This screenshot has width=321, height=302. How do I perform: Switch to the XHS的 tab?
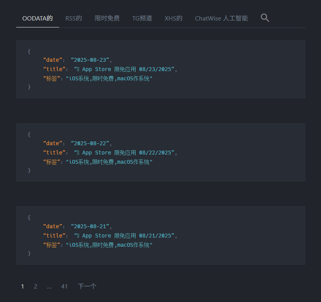tap(173, 19)
